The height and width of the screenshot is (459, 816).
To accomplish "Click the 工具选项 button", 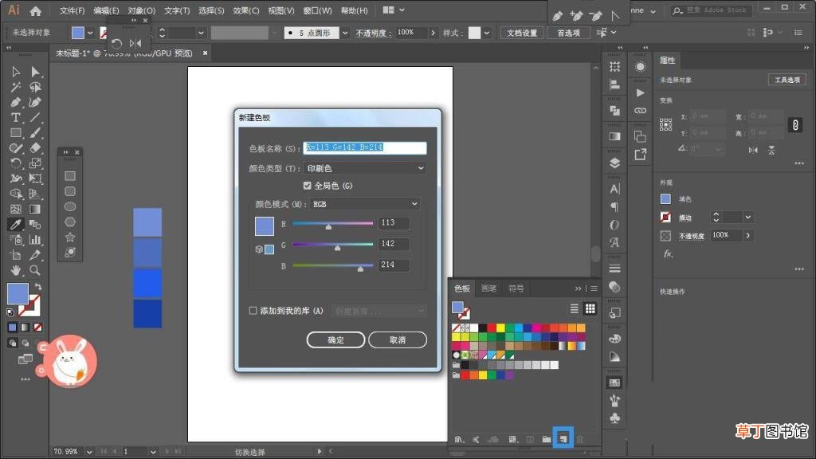I will coord(787,80).
